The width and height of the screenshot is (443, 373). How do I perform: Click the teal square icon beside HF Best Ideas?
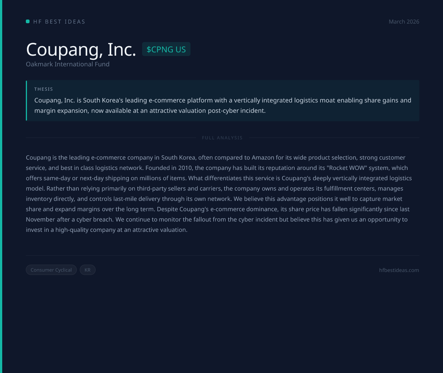pos(28,21)
